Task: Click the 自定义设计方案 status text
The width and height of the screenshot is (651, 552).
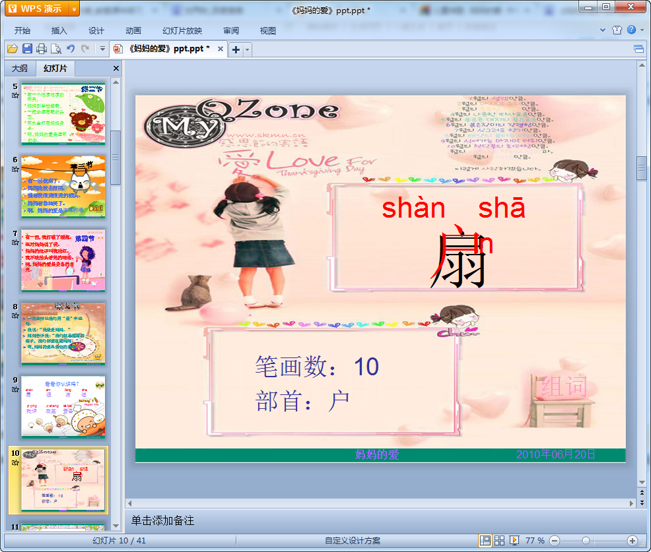Action: [353, 540]
